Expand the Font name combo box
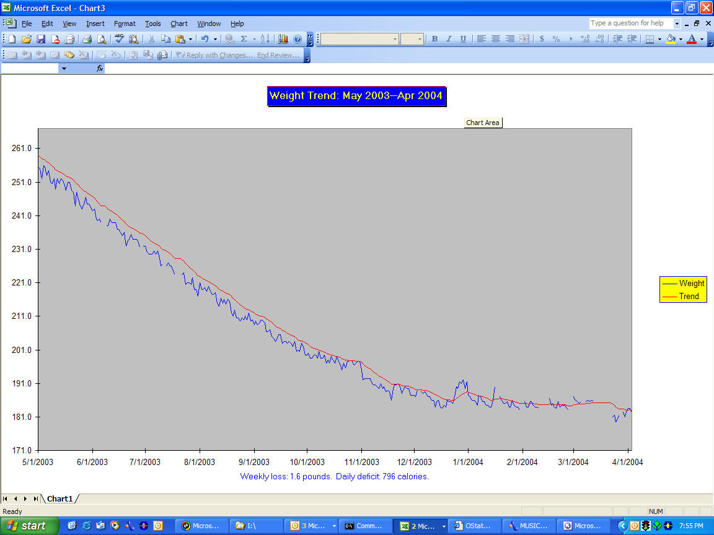The image size is (714, 535). [395, 39]
